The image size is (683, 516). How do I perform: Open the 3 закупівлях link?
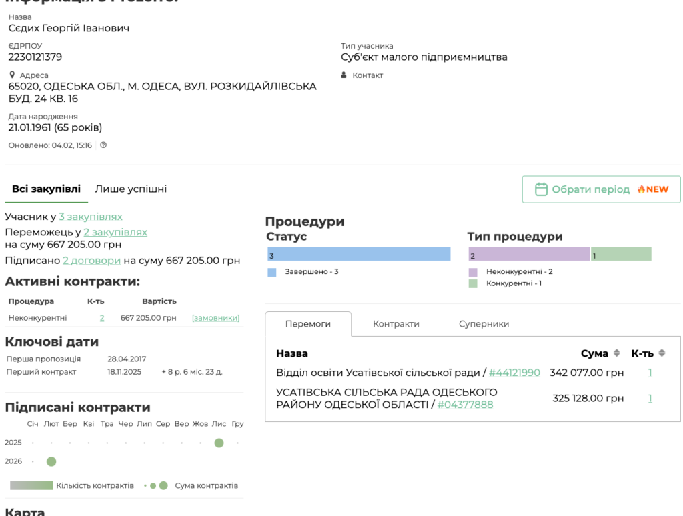tap(91, 217)
